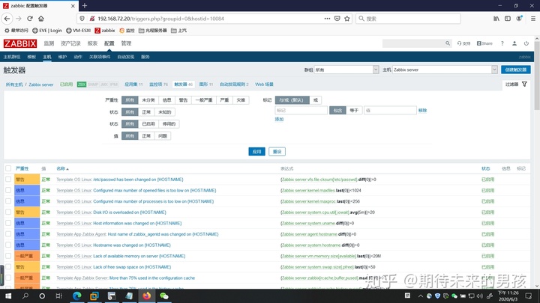Click Zabbix search magnifier icon
The height and width of the screenshot is (303, 540).
pyautogui.click(x=447, y=43)
